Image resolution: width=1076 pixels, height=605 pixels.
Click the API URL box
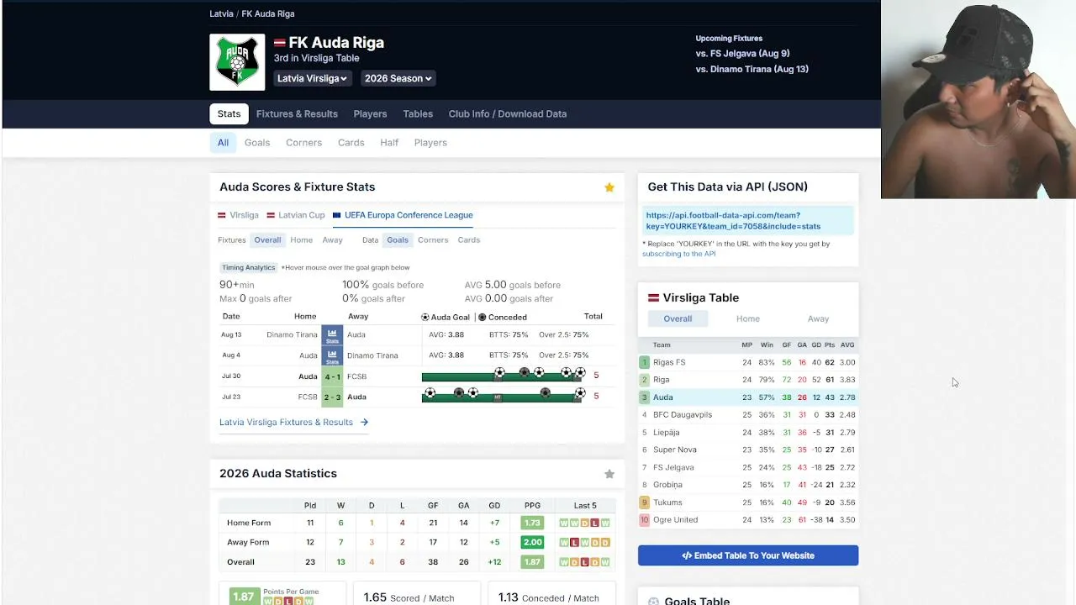point(748,221)
